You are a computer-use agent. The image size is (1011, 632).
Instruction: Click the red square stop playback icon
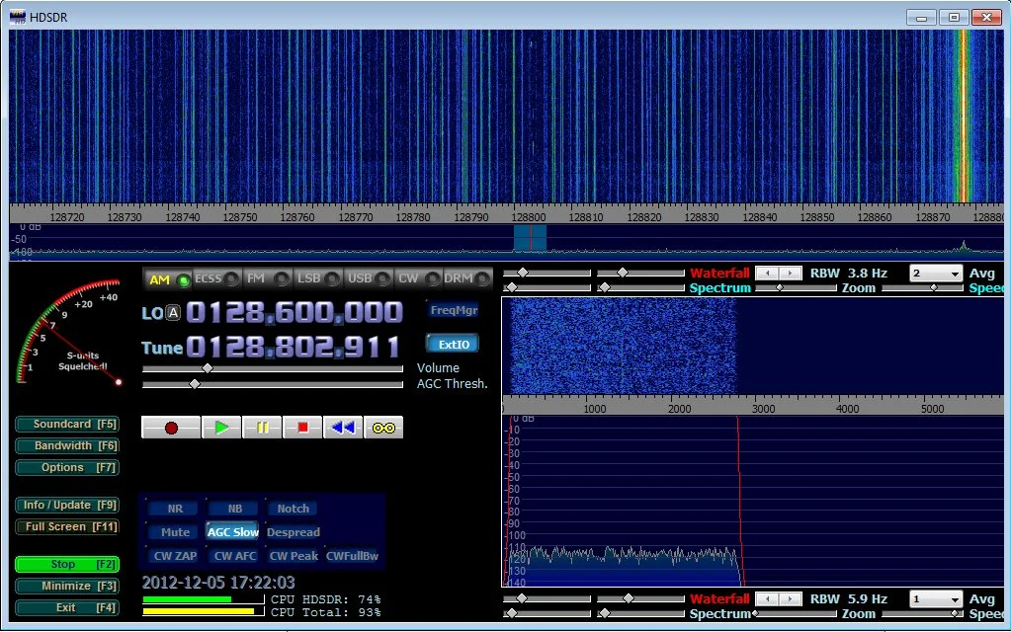(x=302, y=428)
